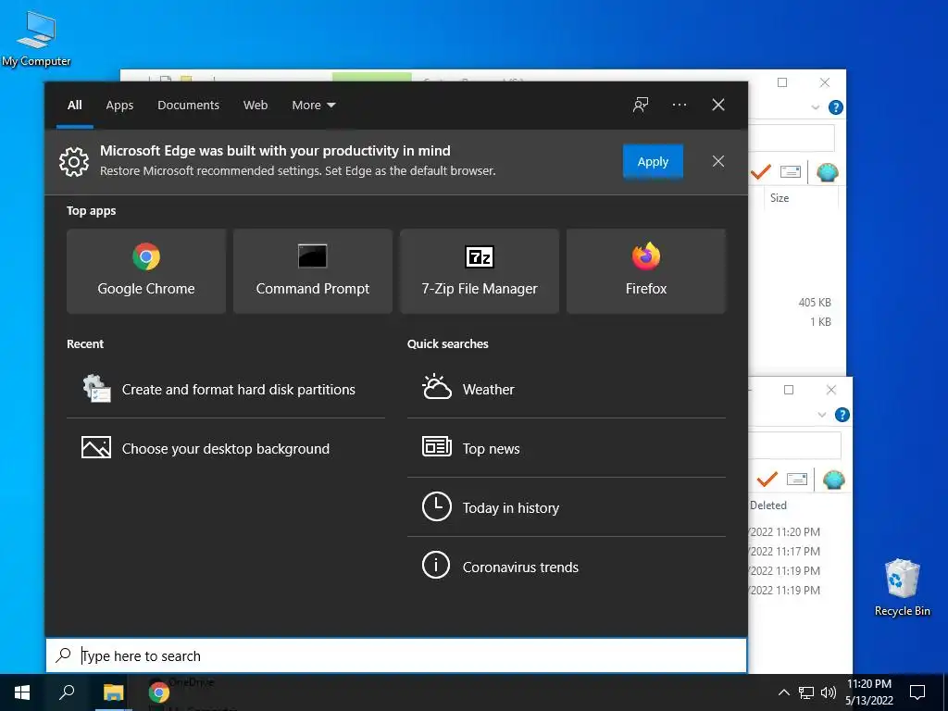The image size is (948, 711).
Task: Open Create and format hard disk partitions
Action: (x=226, y=390)
